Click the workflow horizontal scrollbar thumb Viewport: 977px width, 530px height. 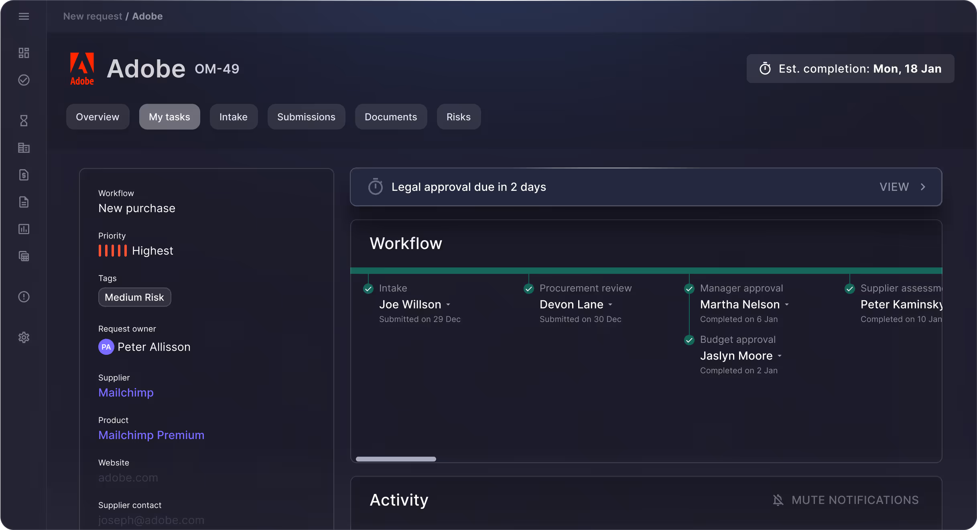[396, 459]
